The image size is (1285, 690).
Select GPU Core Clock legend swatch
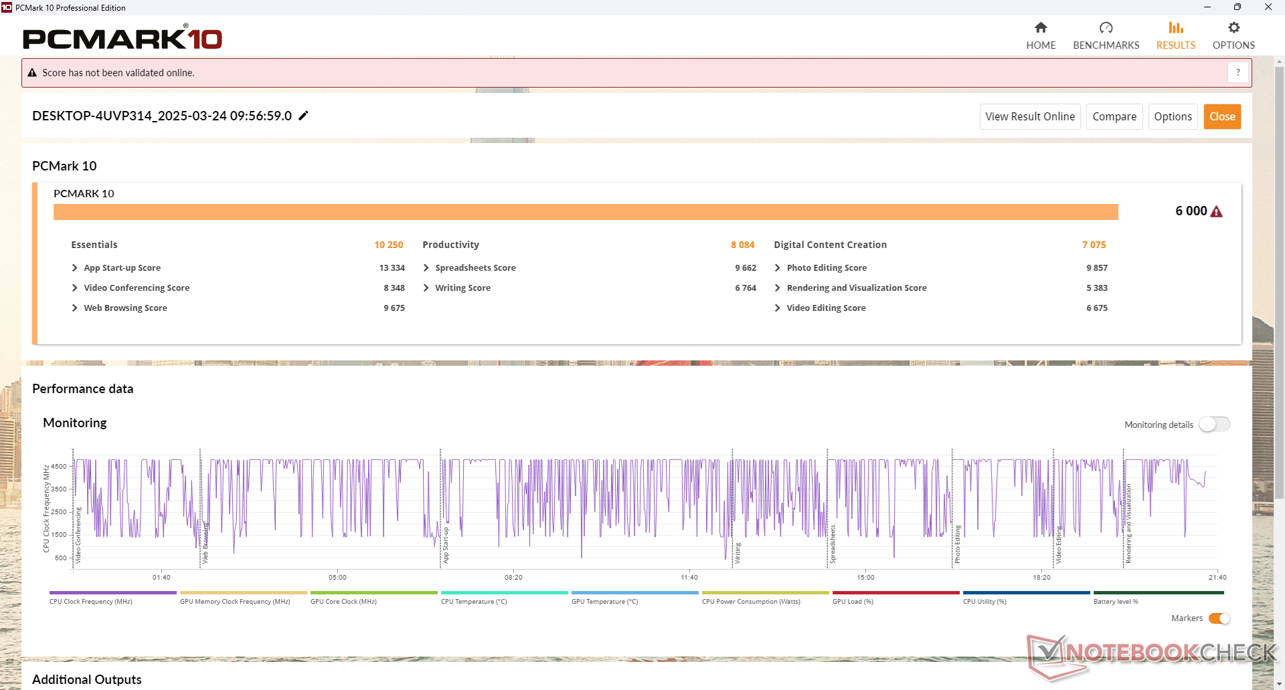pyautogui.click(x=374, y=592)
